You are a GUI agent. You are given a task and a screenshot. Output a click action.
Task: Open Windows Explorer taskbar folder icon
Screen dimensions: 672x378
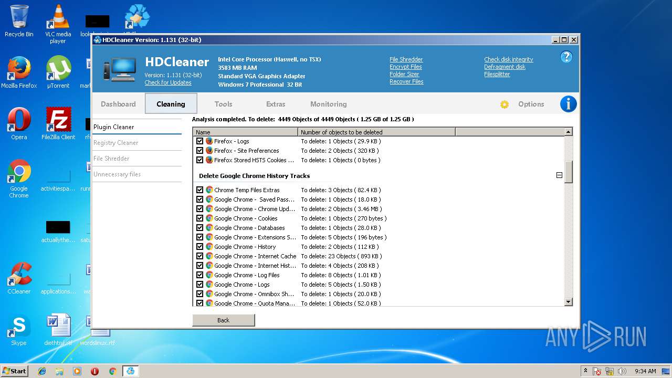(x=59, y=371)
